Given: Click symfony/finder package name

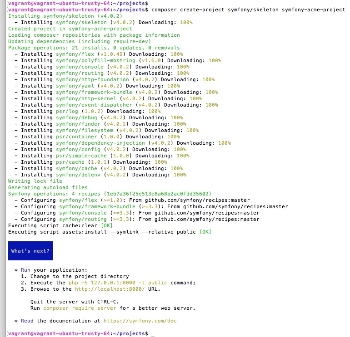Looking at the screenshot, I should [78, 124].
